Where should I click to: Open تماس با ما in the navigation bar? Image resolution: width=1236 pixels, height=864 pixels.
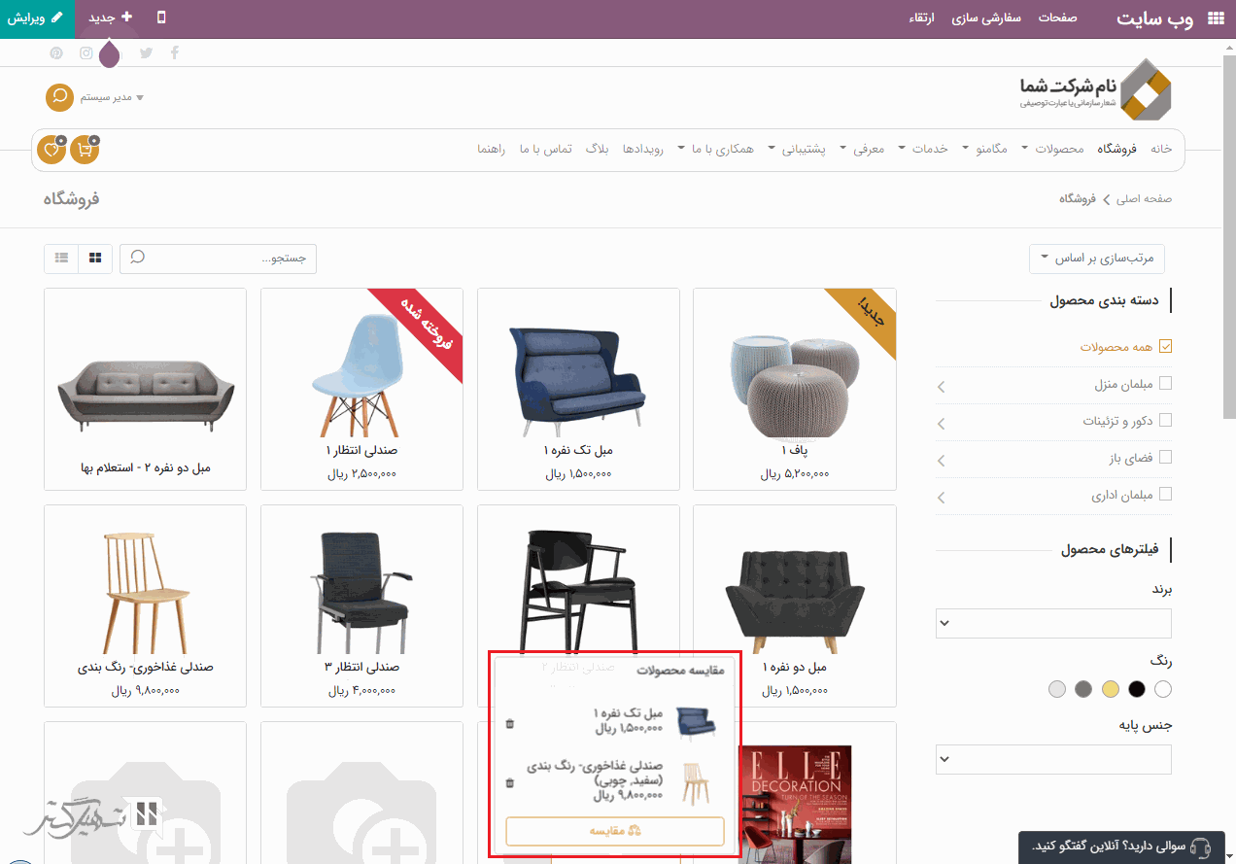[545, 149]
